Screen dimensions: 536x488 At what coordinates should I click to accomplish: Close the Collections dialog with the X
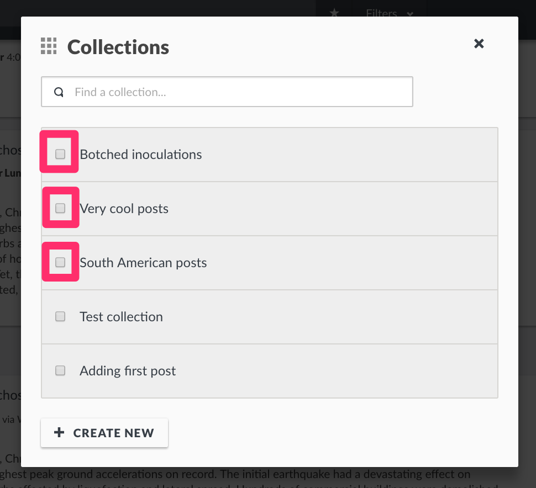(479, 44)
